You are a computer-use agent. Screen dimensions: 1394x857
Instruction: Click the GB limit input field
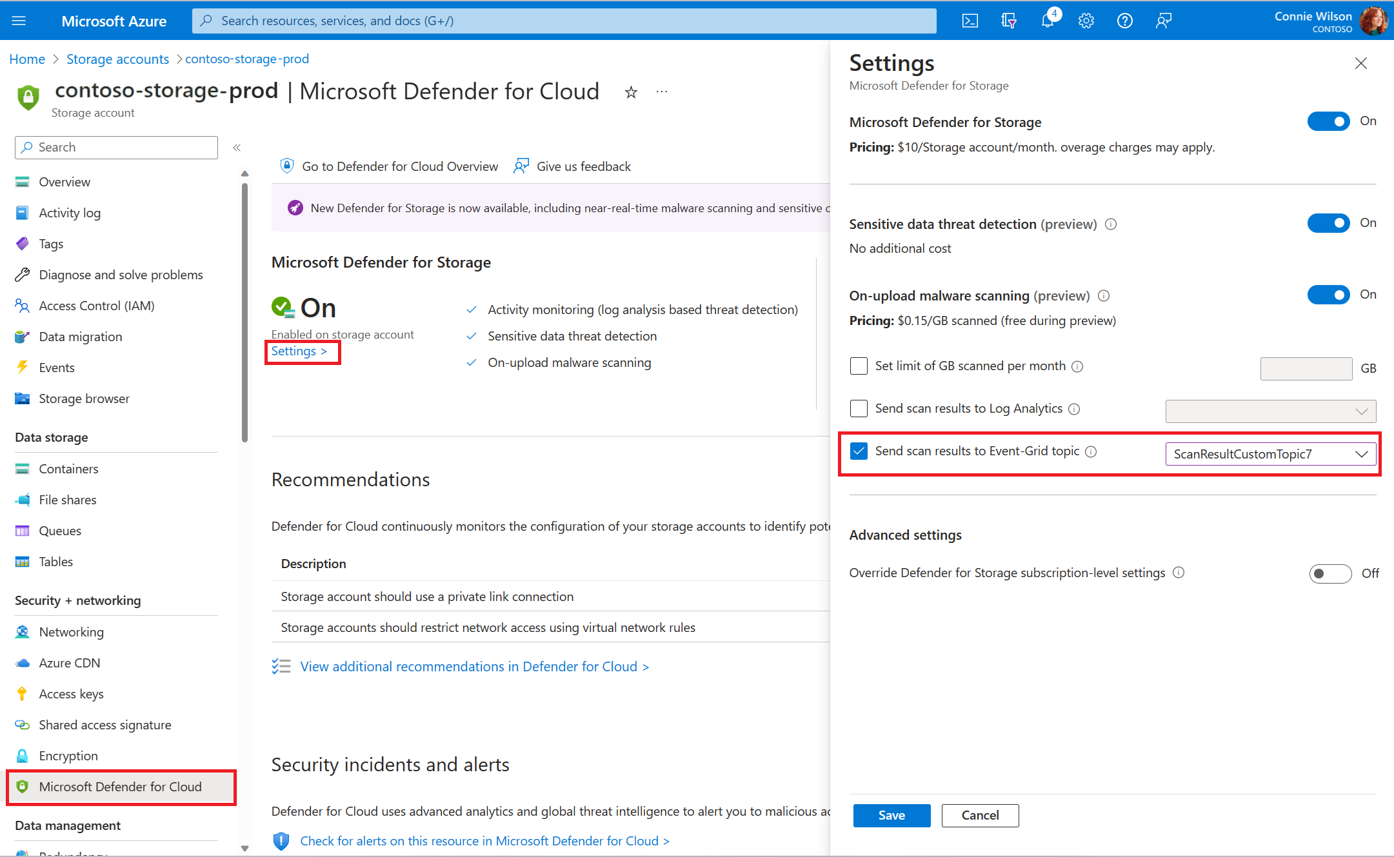click(x=1306, y=369)
